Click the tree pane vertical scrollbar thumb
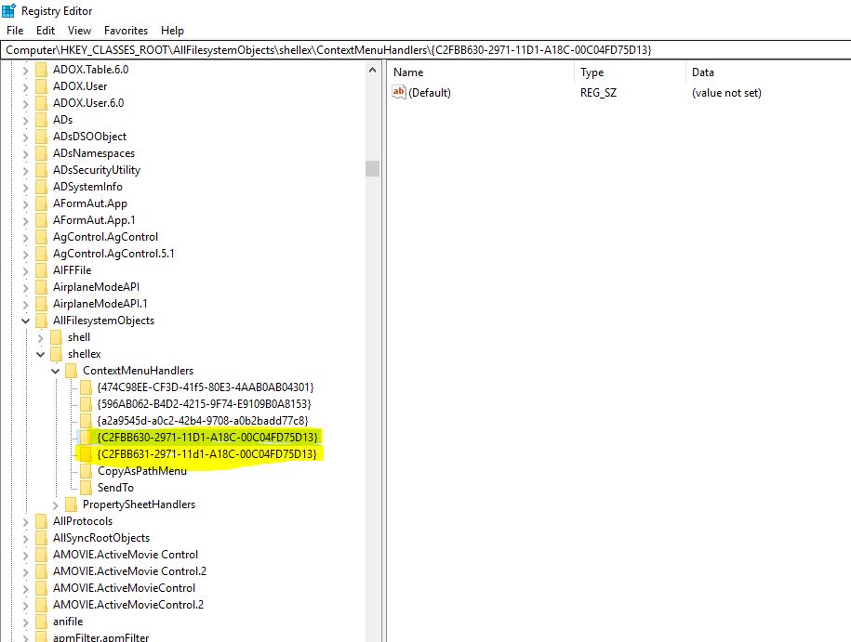This screenshot has height=642, width=851. tap(372, 168)
